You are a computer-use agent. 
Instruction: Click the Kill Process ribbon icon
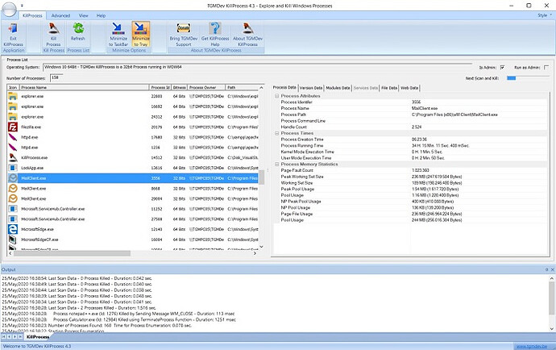click(x=53, y=28)
